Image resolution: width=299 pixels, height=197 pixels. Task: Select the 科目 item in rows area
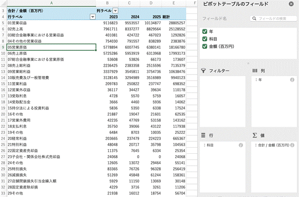223,145
